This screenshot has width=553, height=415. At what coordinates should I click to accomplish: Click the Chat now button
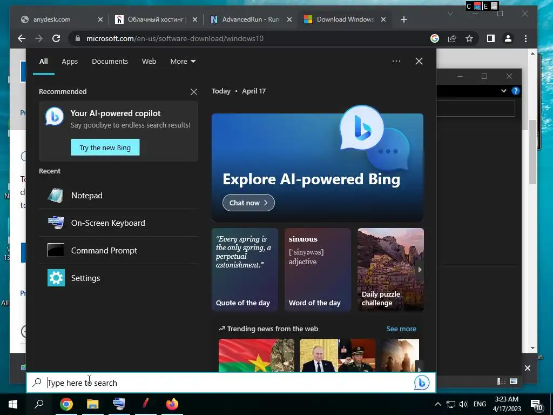[x=248, y=203]
